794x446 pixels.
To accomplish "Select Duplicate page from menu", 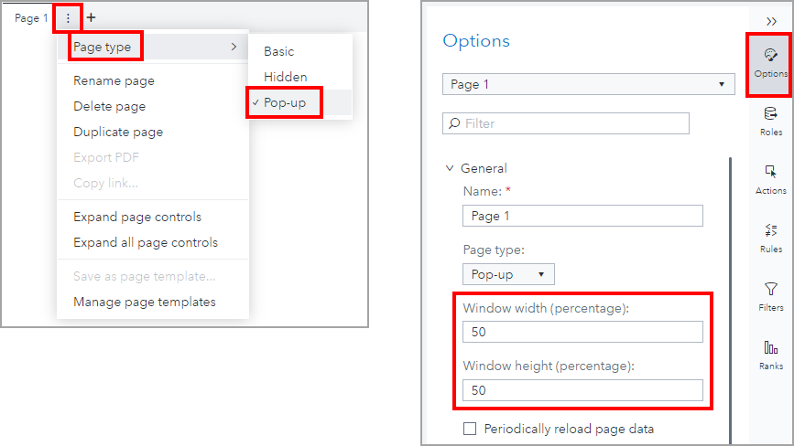I will click(118, 132).
